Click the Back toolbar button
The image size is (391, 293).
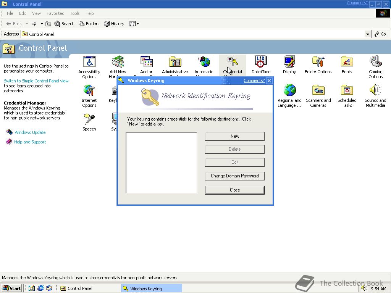[14, 24]
